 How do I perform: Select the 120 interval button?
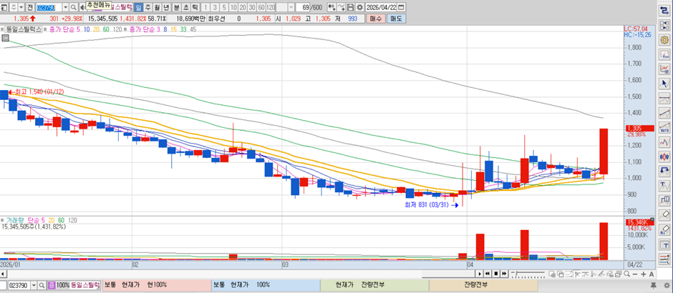pyautogui.click(x=271, y=7)
